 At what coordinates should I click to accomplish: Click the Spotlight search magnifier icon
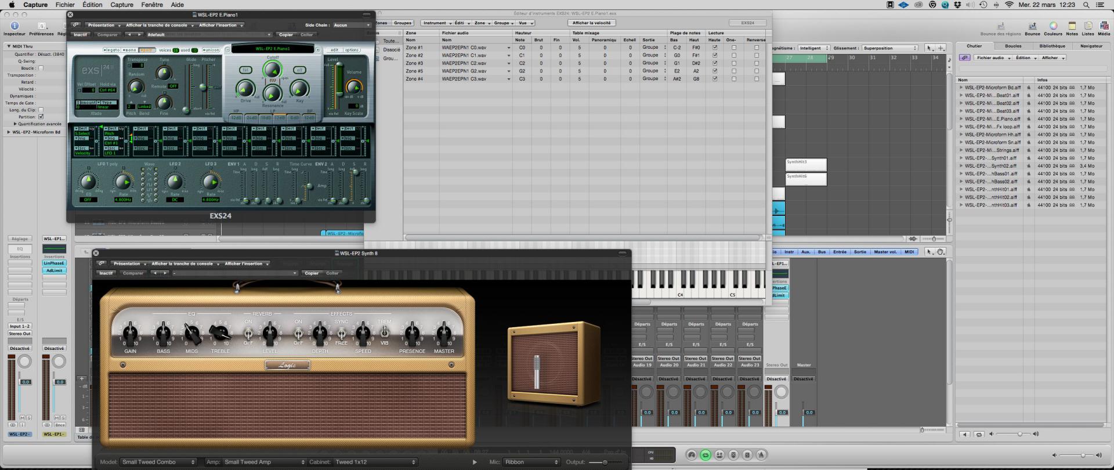tap(1087, 5)
